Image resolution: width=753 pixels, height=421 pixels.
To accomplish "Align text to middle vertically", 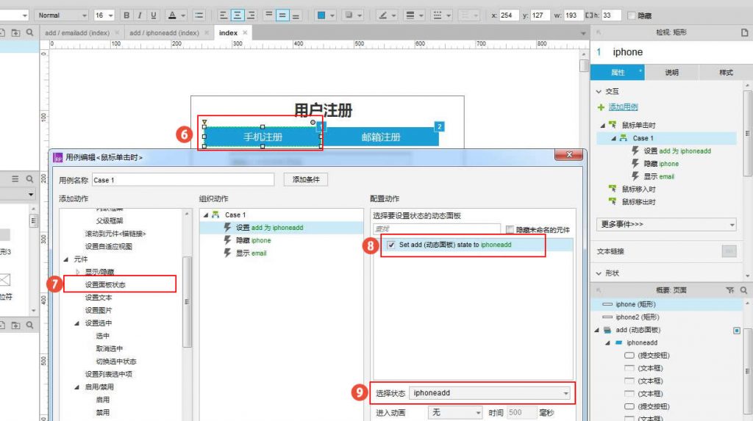I will pyautogui.click(x=282, y=15).
